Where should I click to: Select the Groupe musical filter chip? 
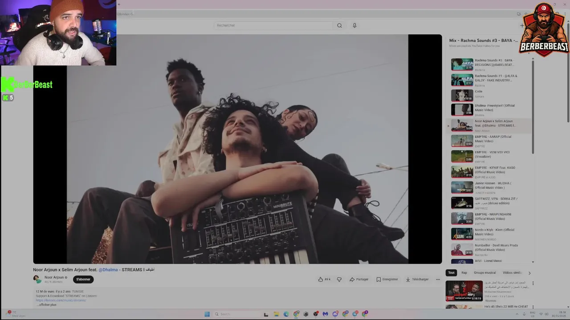484,272
